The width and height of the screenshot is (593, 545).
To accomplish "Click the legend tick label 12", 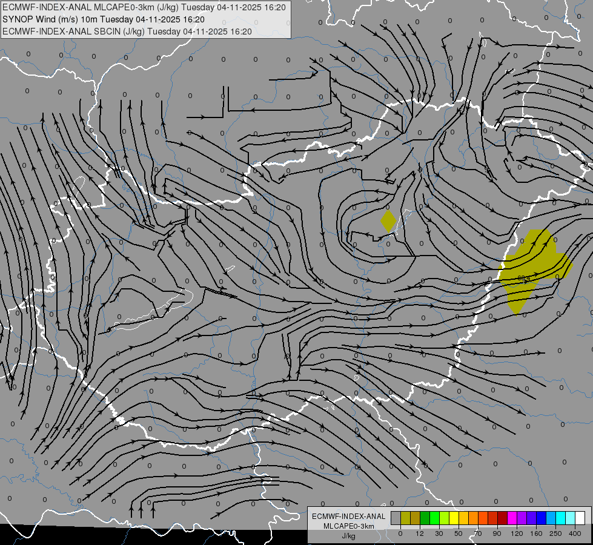I will pyautogui.click(x=420, y=533).
